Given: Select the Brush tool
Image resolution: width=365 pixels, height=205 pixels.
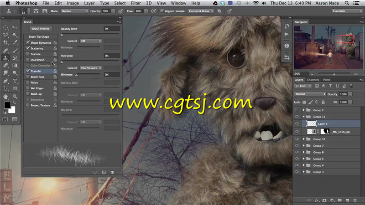Looking at the screenshot, I should click(x=15, y=50).
